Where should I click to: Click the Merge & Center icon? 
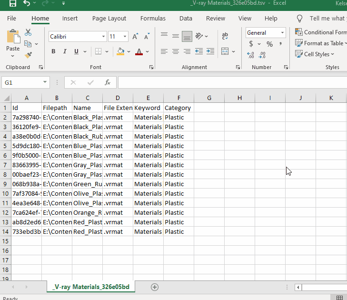click(225, 51)
